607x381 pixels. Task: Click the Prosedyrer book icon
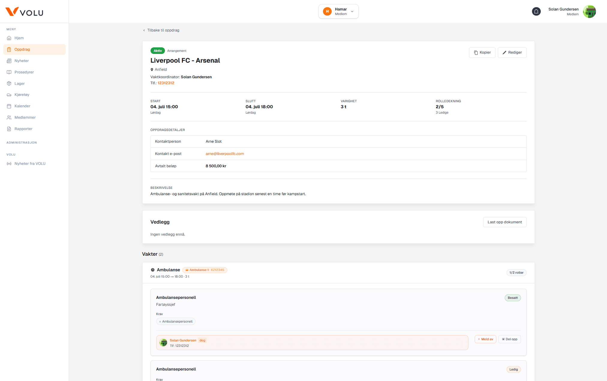[x=9, y=72]
